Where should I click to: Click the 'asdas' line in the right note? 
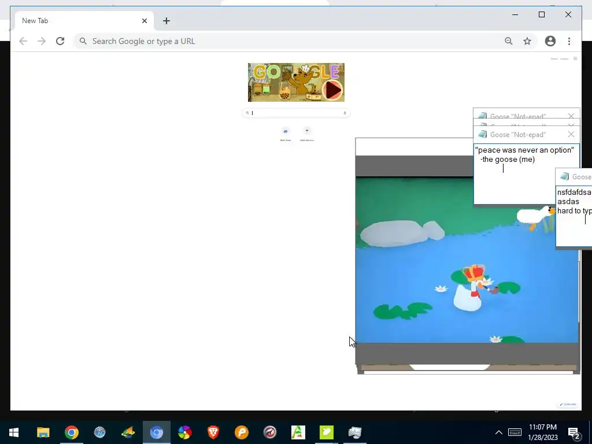coord(568,202)
